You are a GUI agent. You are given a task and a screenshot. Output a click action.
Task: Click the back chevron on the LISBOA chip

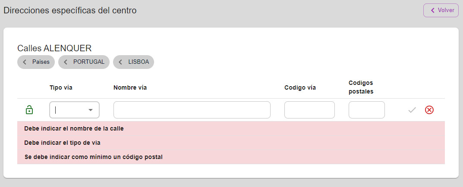pos(120,62)
